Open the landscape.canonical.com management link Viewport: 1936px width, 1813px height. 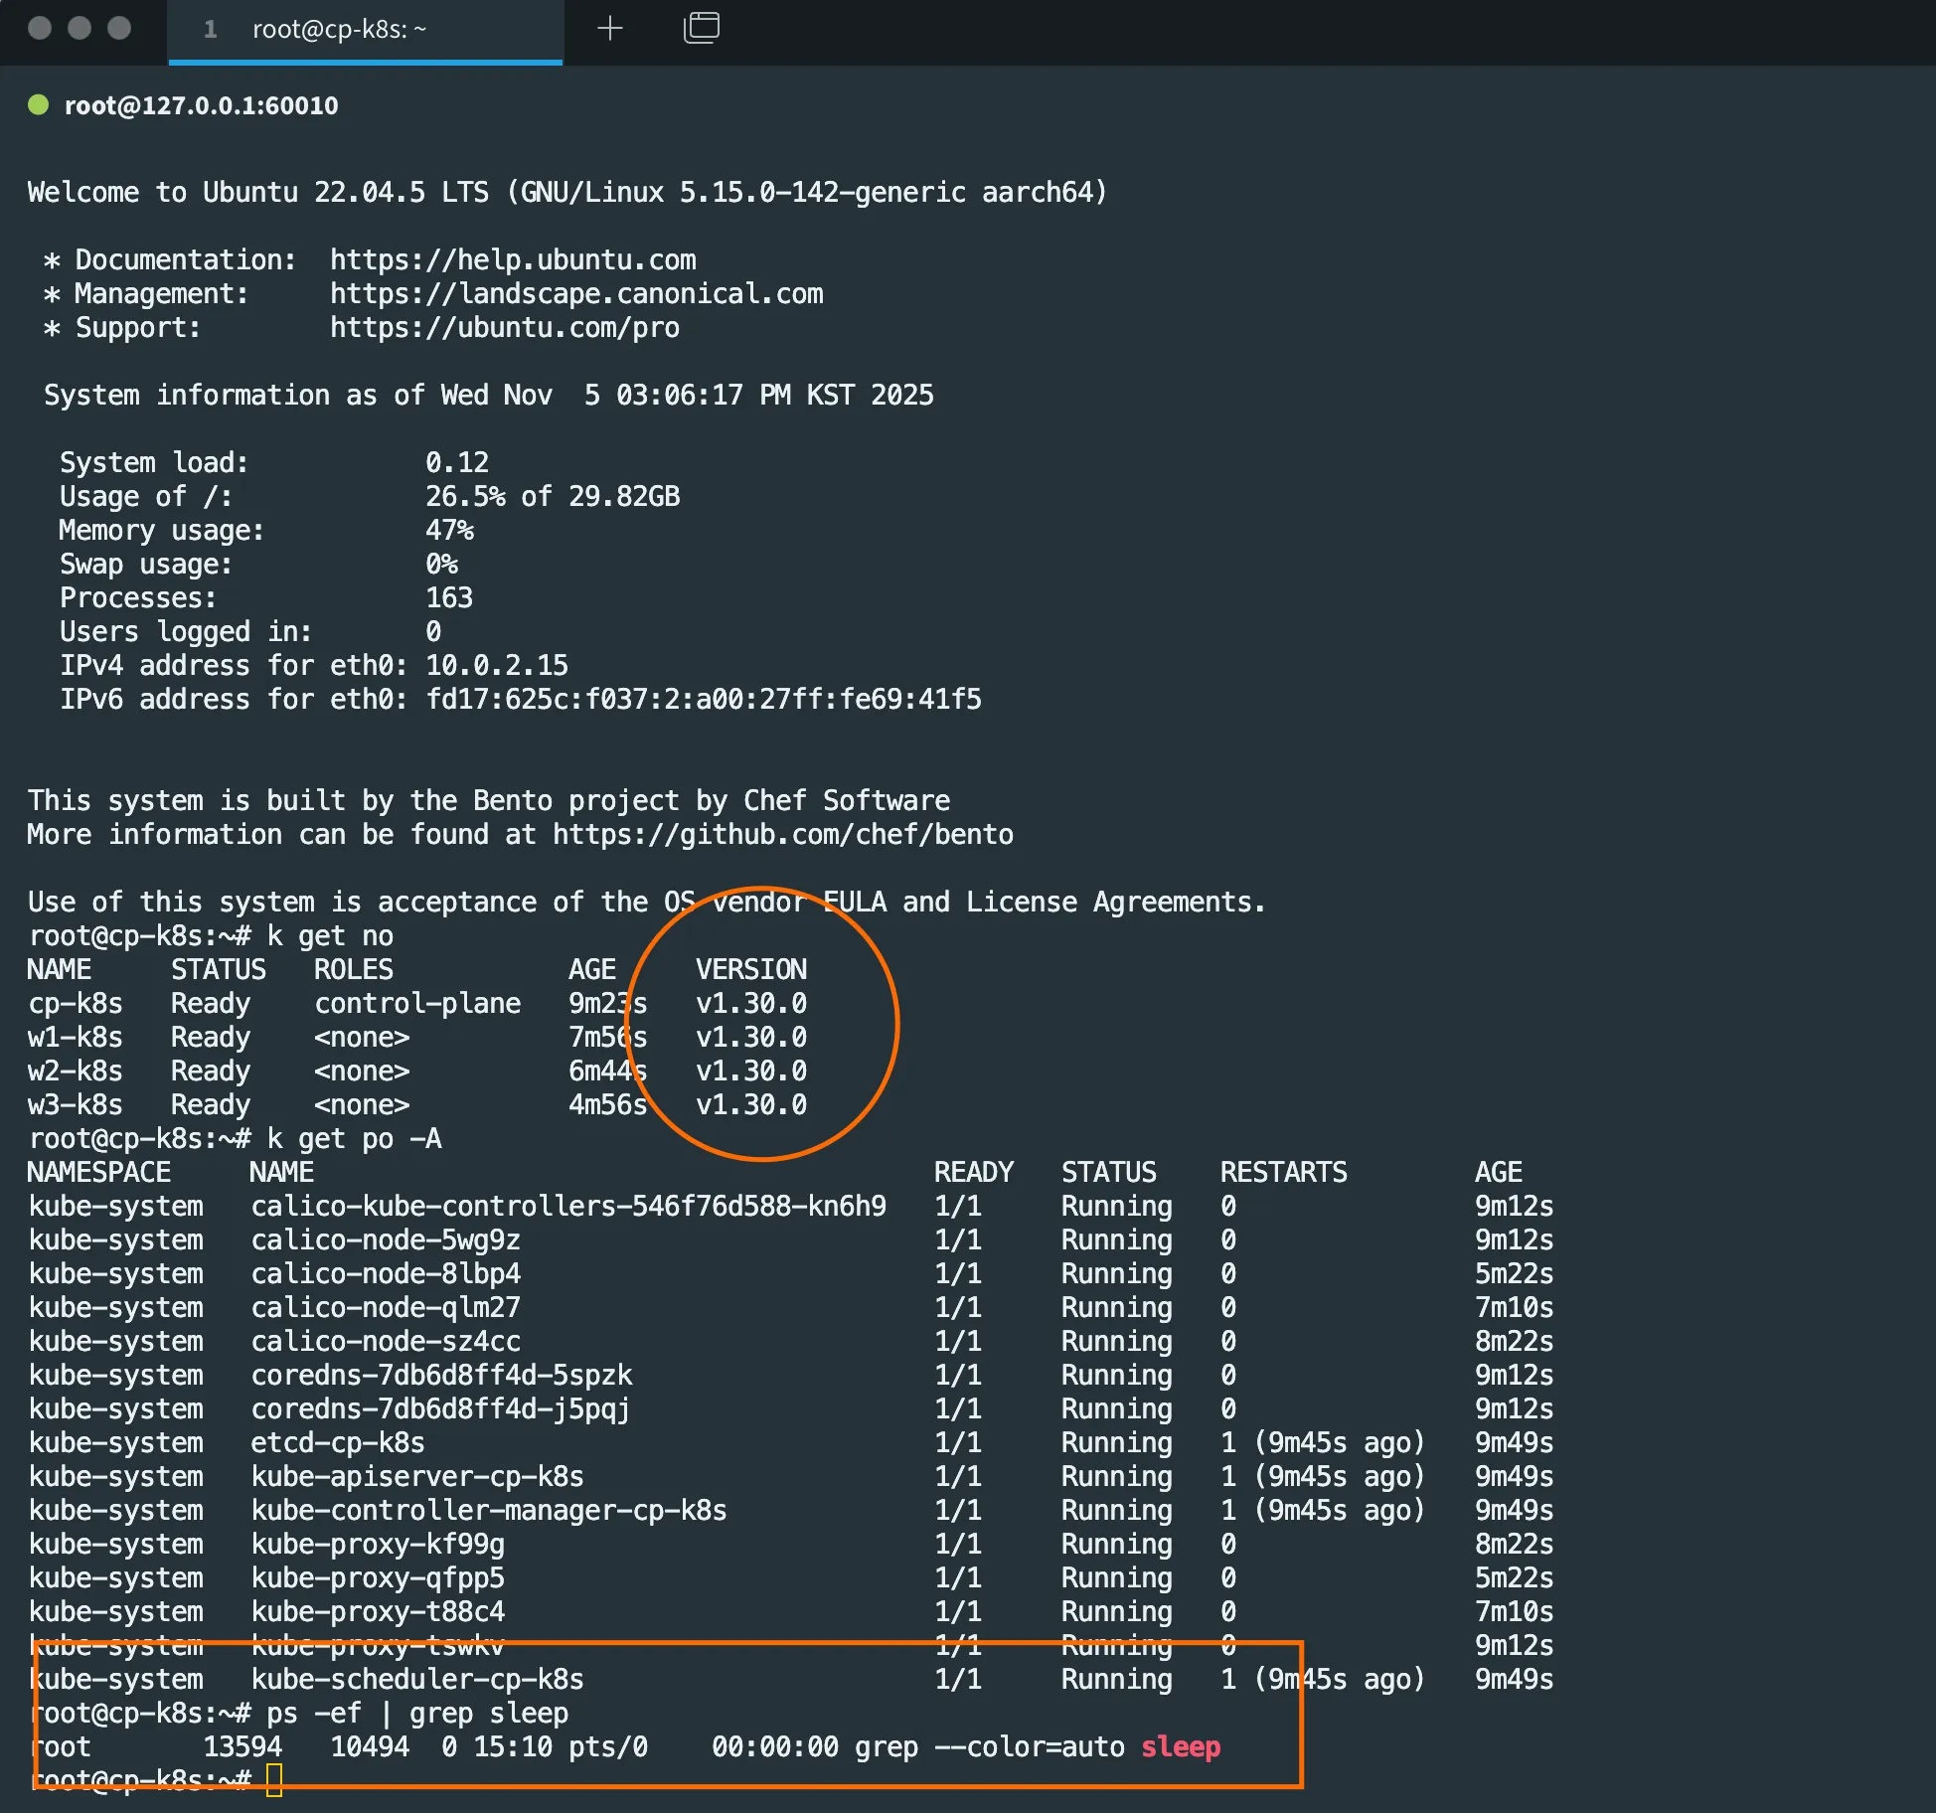click(x=576, y=294)
